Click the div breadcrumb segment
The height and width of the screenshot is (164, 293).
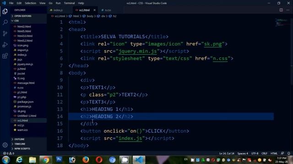click(x=103, y=16)
